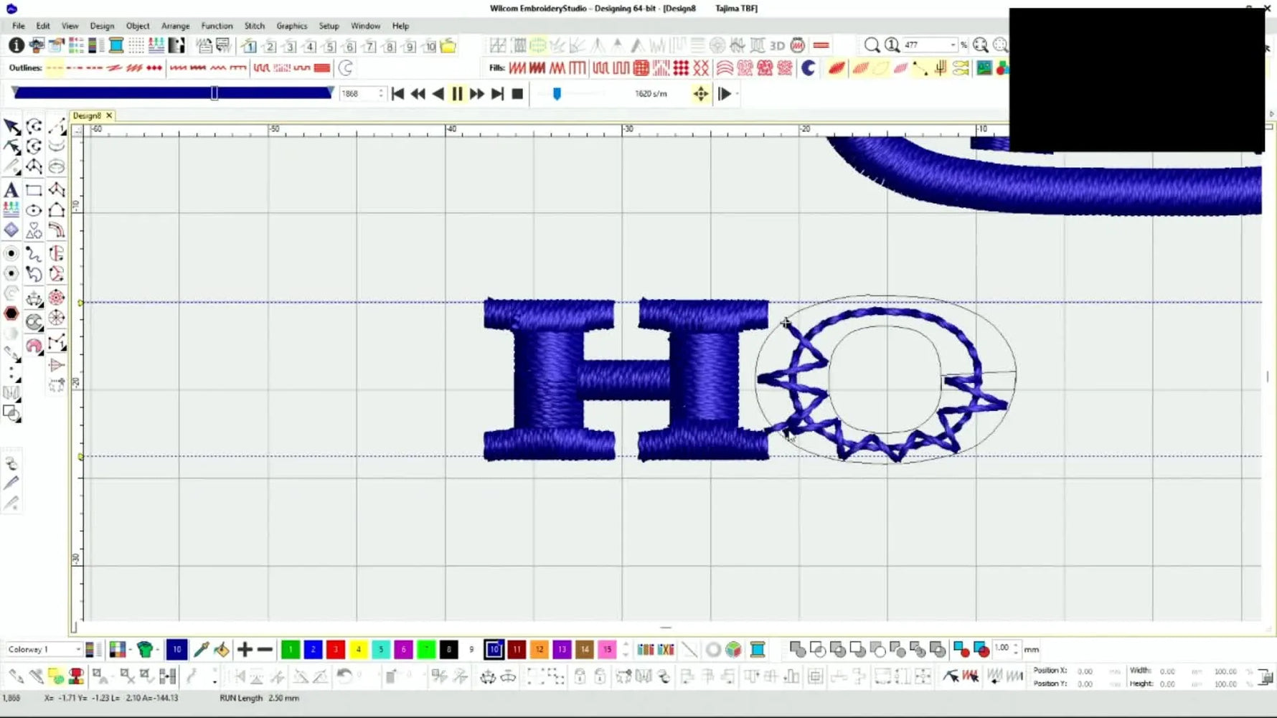Choose the dotted pattern fill icon
This screenshot has width=1277, height=718.
coord(681,68)
